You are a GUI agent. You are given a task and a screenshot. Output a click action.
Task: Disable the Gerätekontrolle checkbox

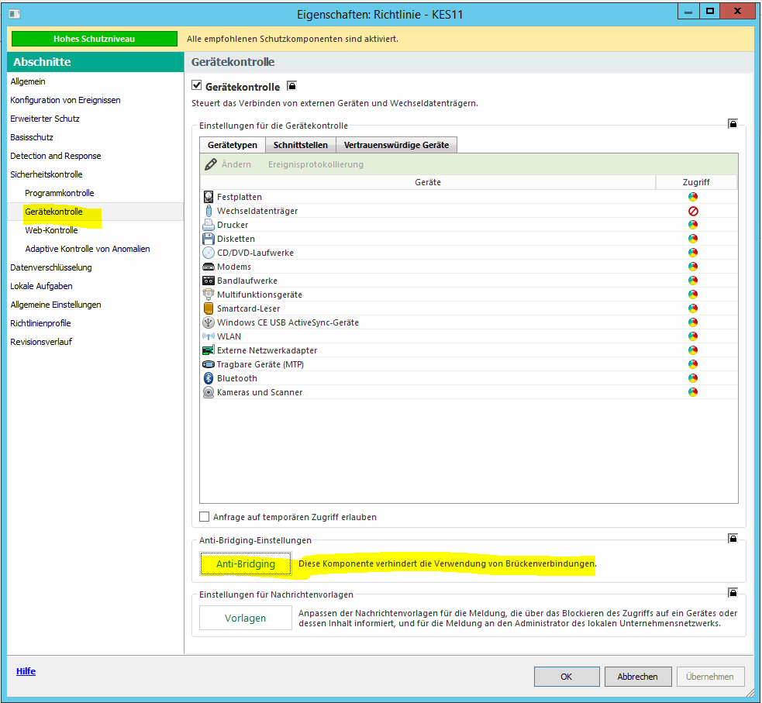(197, 87)
